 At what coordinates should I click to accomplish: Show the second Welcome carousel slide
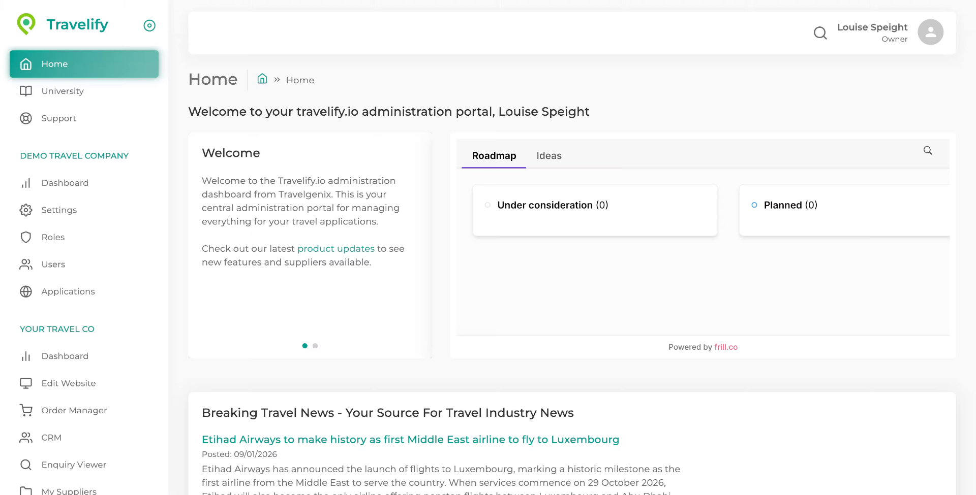coord(315,346)
